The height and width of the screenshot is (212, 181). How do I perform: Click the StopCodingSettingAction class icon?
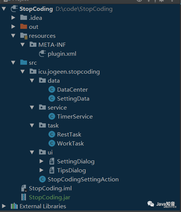[x=42, y=179]
